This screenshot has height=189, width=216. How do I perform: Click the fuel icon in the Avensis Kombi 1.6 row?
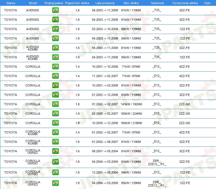55,48
